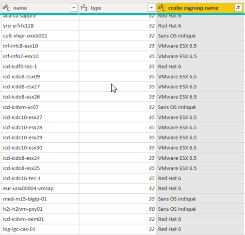The height and width of the screenshot is (235, 245).
Task: Click the cell eur-una00004-vmsap
Action: click(40, 188)
